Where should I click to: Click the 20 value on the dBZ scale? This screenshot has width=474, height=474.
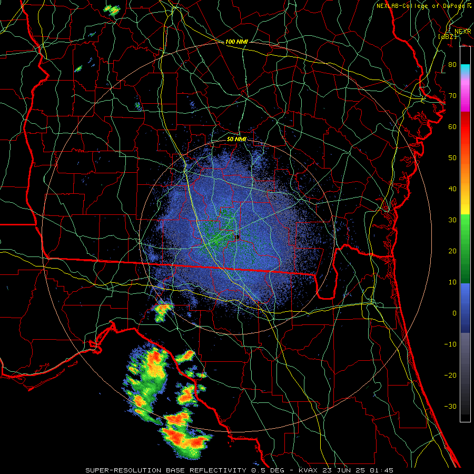(x=452, y=251)
